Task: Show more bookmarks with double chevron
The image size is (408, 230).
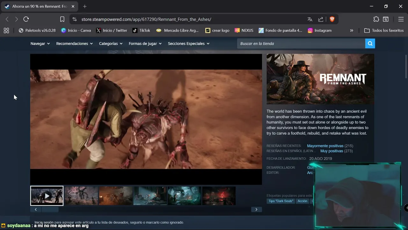Action: pyautogui.click(x=352, y=30)
